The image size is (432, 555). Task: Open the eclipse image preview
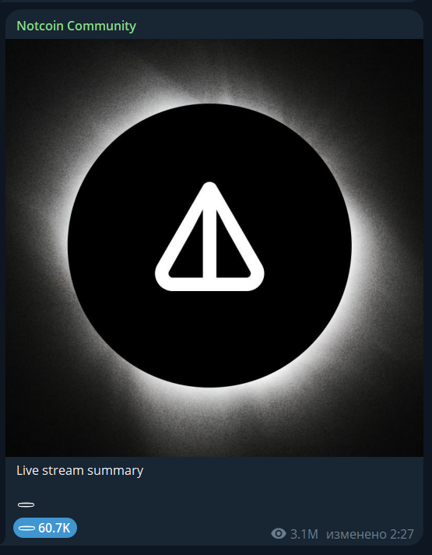pos(214,248)
